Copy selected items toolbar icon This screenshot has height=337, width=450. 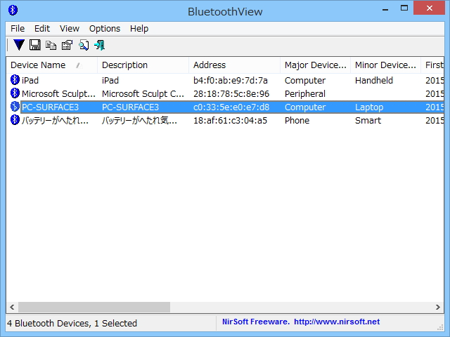click(51, 45)
